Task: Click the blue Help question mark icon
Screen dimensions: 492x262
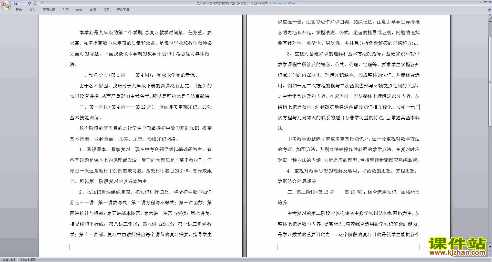Action: [489, 10]
